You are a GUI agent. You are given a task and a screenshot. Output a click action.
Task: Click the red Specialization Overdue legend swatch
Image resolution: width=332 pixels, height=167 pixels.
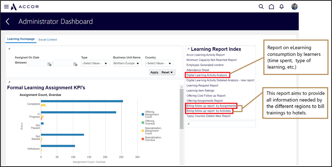coord(143,139)
